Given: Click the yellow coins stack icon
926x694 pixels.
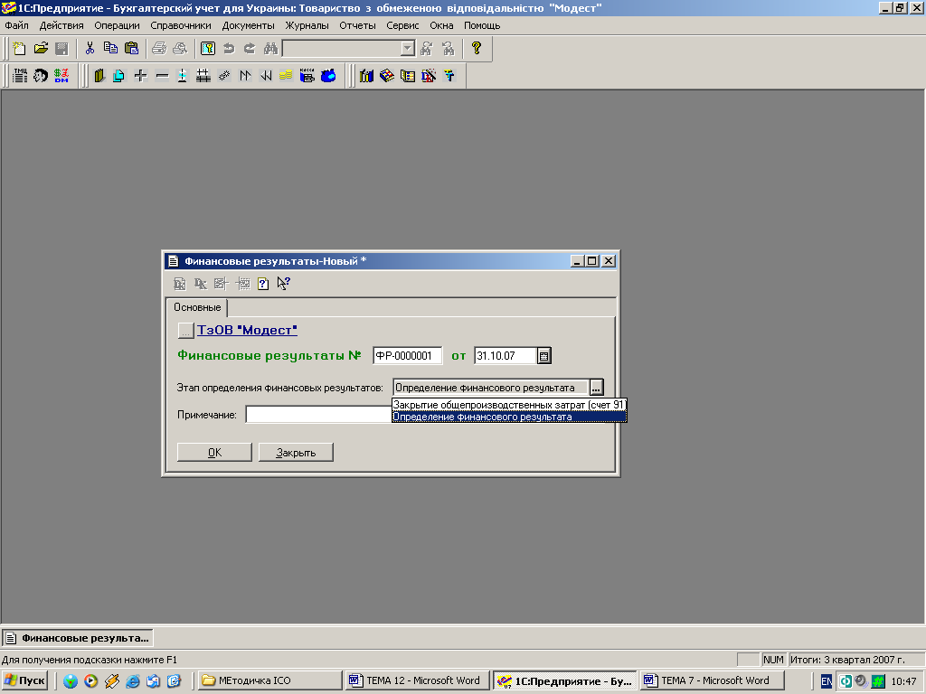Looking at the screenshot, I should click(x=286, y=76).
